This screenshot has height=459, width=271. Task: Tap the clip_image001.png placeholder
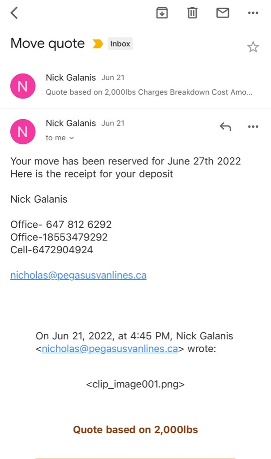point(135,384)
